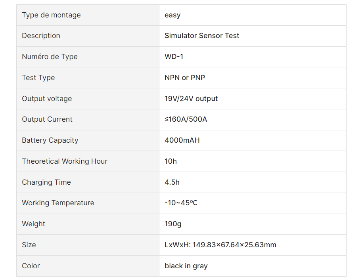Click the 'Type de montage' label cell
The height and width of the screenshot is (279, 364).
coord(88,15)
